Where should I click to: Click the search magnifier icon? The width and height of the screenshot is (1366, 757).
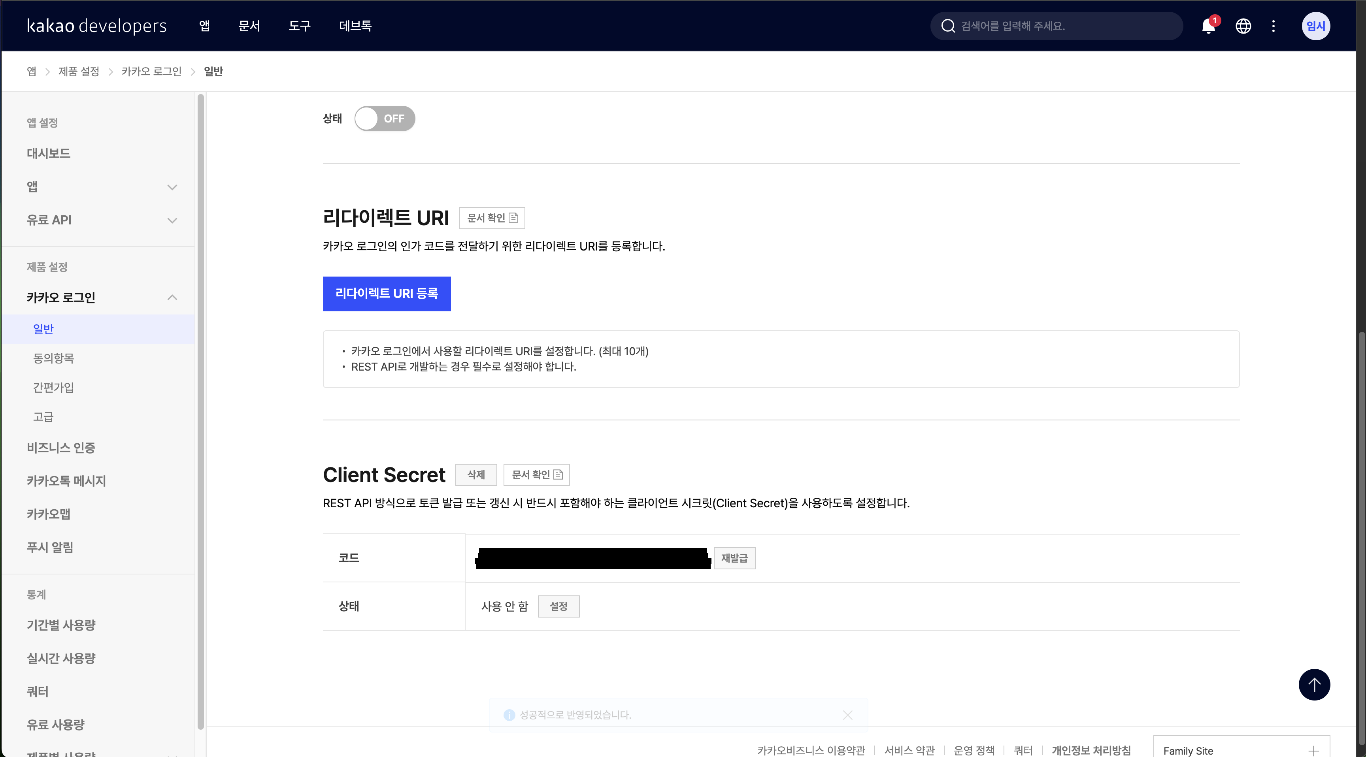click(947, 26)
